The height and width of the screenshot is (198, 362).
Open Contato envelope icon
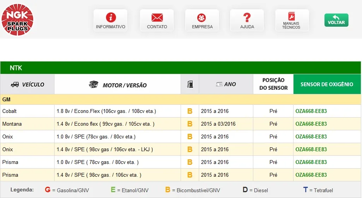pos(157,17)
